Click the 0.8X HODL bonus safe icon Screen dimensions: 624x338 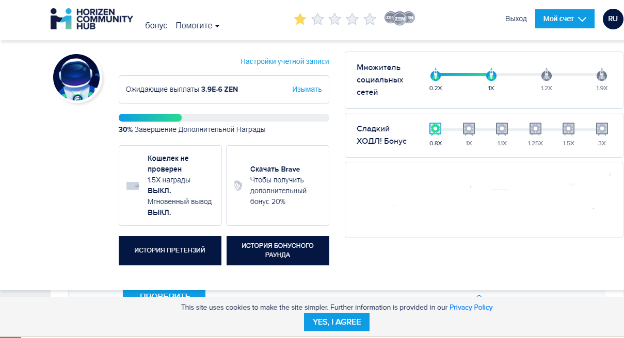click(436, 129)
